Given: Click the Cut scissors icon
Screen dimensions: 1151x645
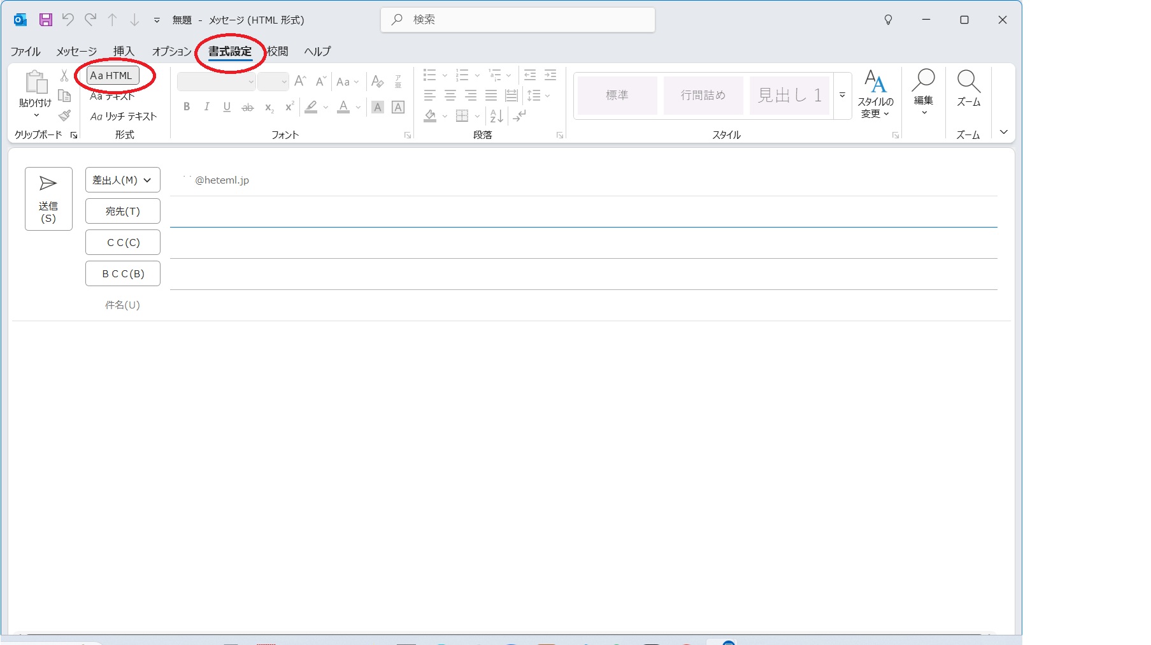Looking at the screenshot, I should tap(64, 76).
